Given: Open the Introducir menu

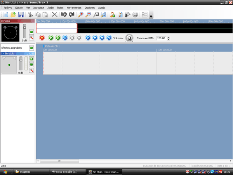Looking at the screenshot, I should 38,8.
